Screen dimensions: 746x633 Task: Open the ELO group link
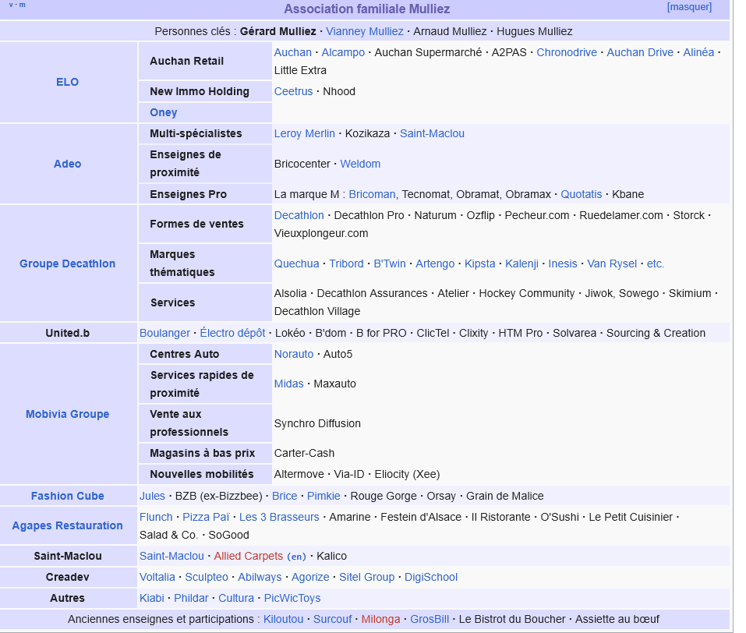pyautogui.click(x=67, y=82)
